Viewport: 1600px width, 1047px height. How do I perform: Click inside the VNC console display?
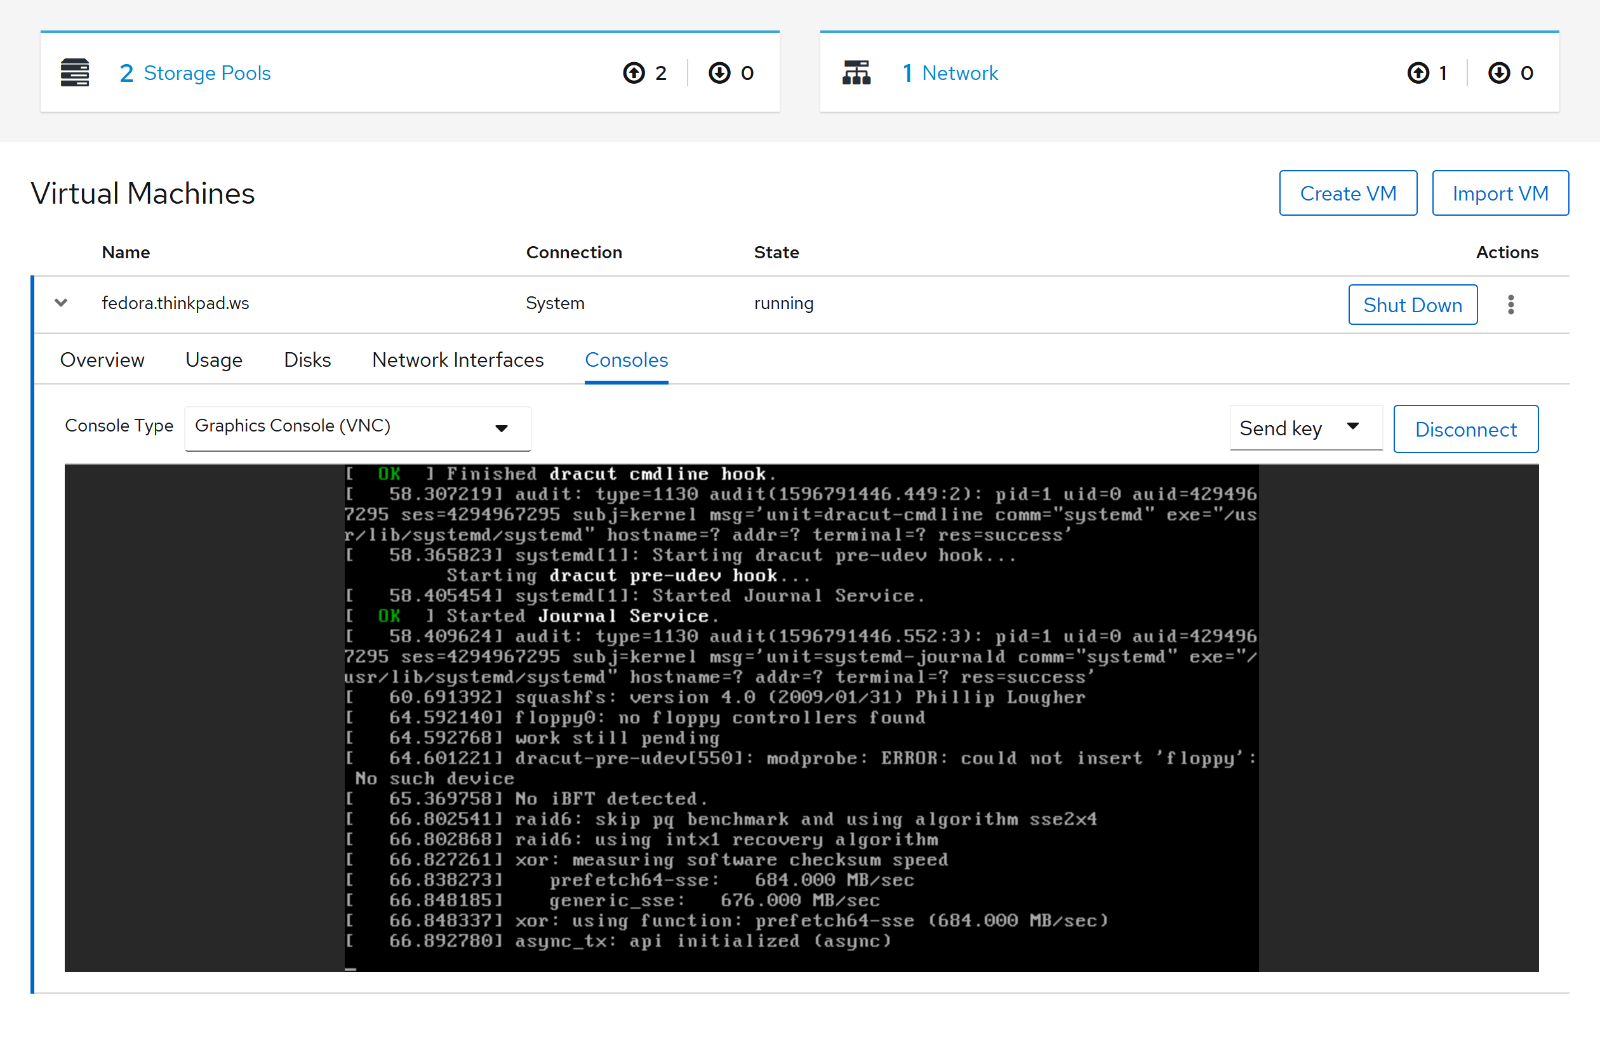[800, 717]
